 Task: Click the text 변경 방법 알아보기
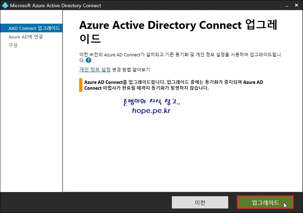tap(131, 69)
